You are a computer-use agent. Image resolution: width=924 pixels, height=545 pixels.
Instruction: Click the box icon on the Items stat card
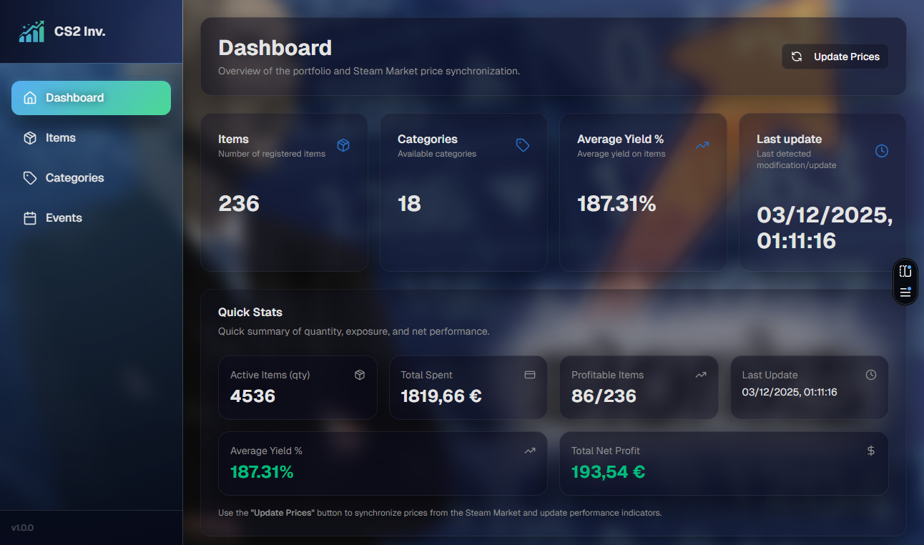point(343,144)
